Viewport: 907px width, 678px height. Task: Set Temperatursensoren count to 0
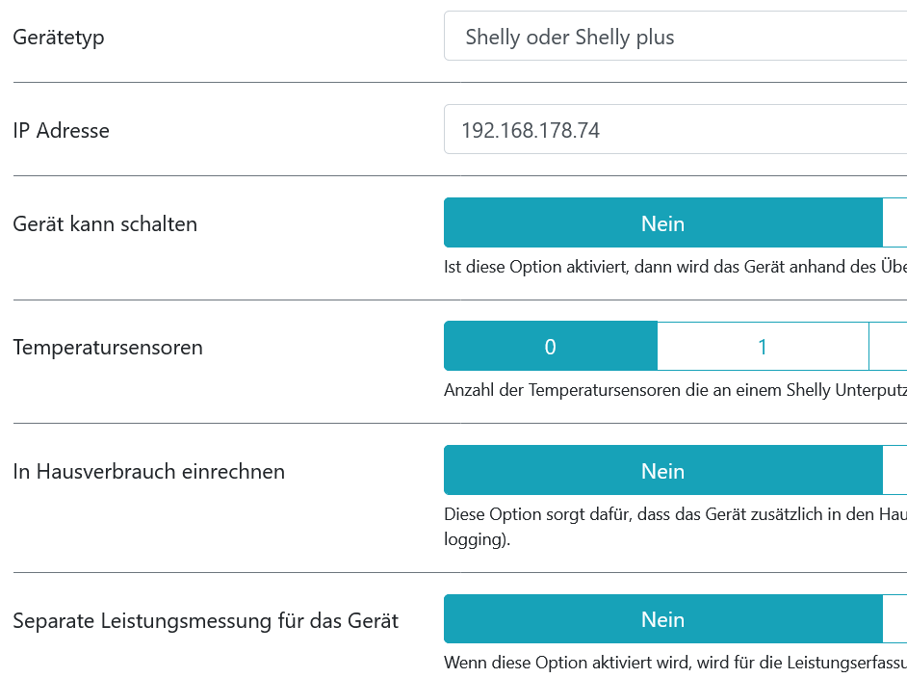550,347
